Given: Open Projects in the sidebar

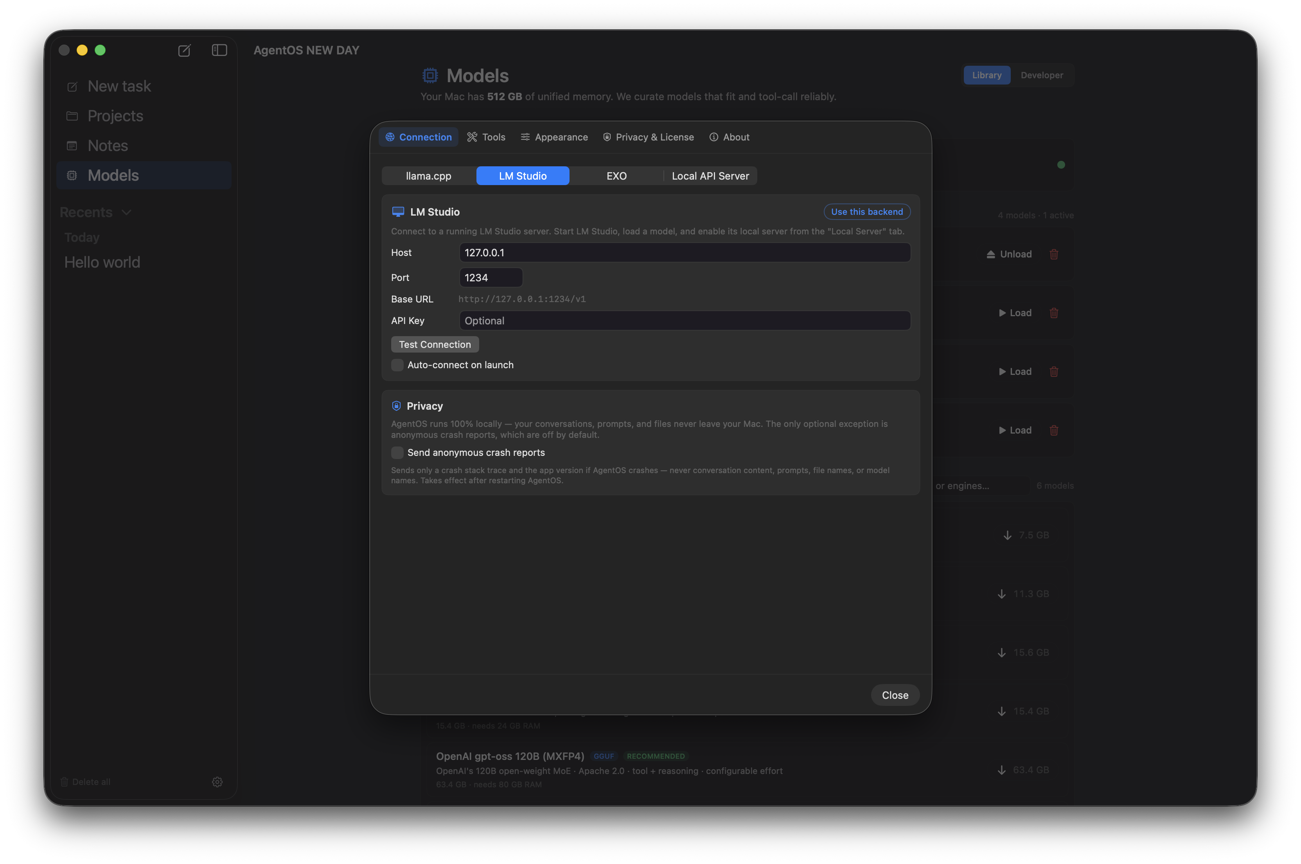Looking at the screenshot, I should coord(144,116).
